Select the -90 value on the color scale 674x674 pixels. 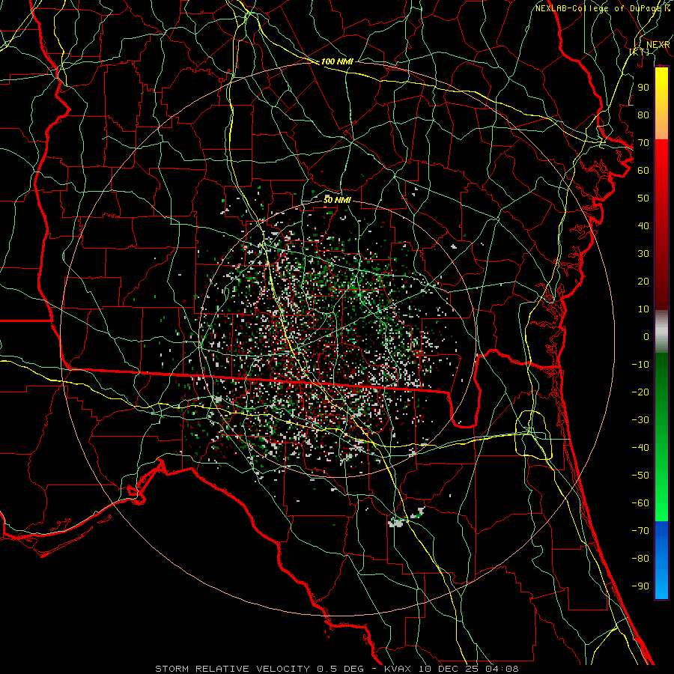(x=640, y=586)
